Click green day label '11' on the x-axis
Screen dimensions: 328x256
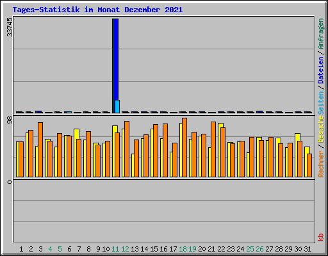(x=115, y=249)
